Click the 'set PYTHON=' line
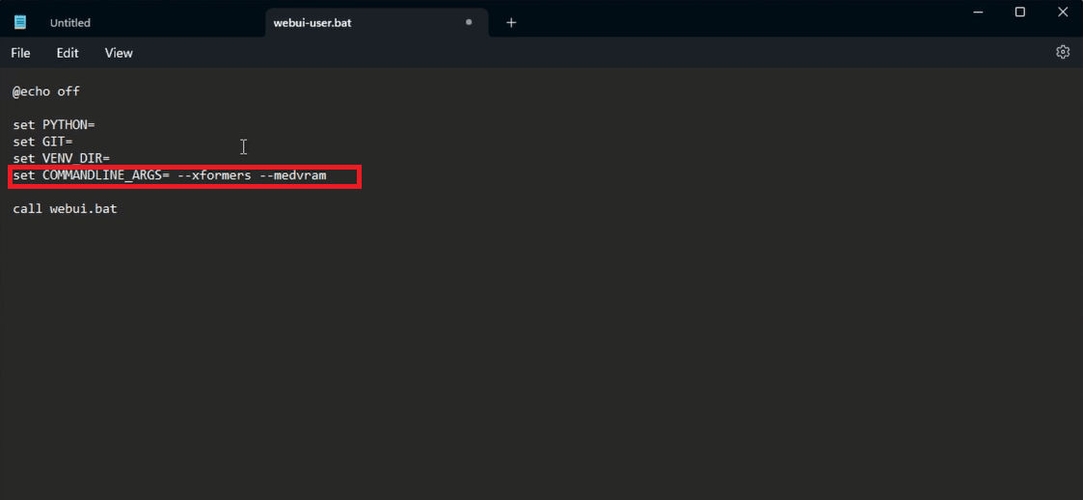The image size is (1083, 500). tap(53, 125)
